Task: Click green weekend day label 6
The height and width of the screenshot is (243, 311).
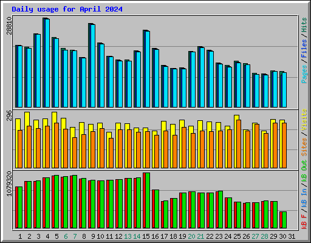Action: [66, 236]
